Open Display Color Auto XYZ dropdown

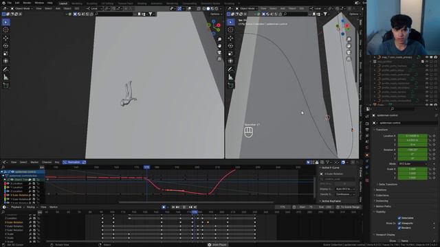click(345, 189)
